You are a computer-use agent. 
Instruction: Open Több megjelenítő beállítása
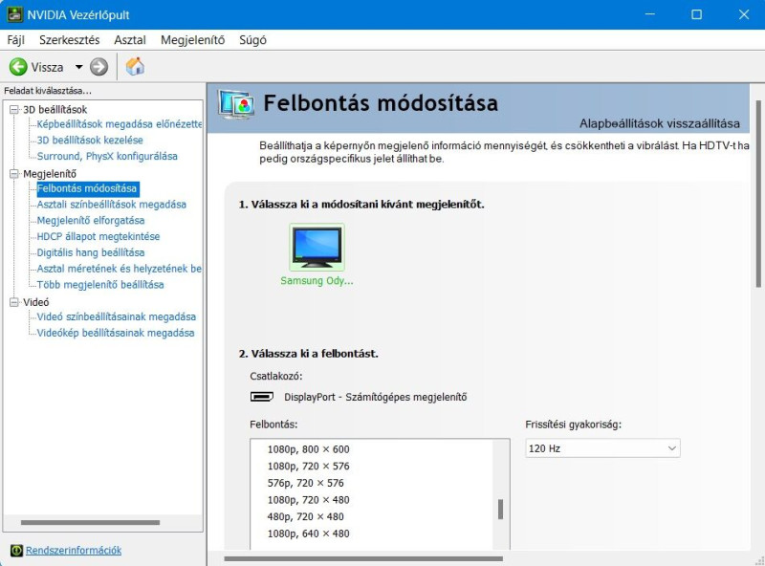[100, 285]
